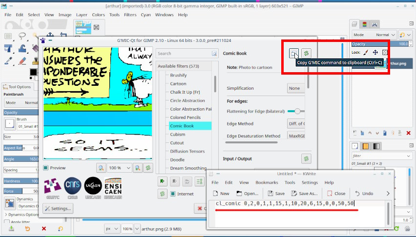This screenshot has height=237, width=416.
Task: Switch to Paths tab in layers dock
Action: (x=374, y=24)
